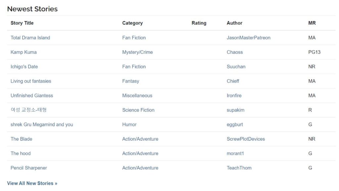View author eggburt's profile
This screenshot has height=191, width=339.
(234, 125)
